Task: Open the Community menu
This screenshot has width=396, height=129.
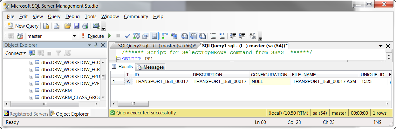Action: click(x=136, y=17)
